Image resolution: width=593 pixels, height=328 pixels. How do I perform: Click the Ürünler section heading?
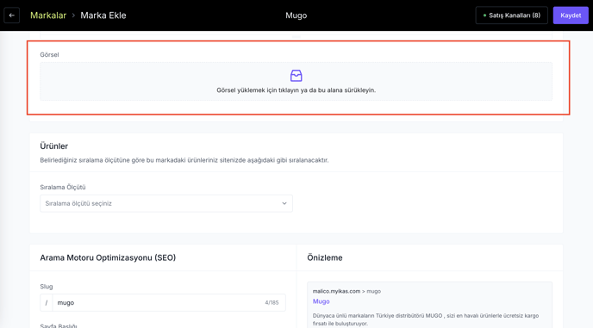tap(54, 146)
